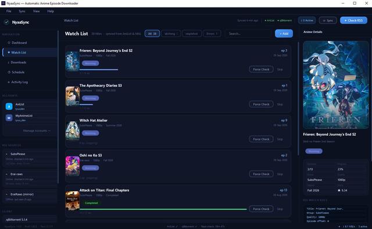Click Oshi no Ko S3 thumbnail

point(72,166)
